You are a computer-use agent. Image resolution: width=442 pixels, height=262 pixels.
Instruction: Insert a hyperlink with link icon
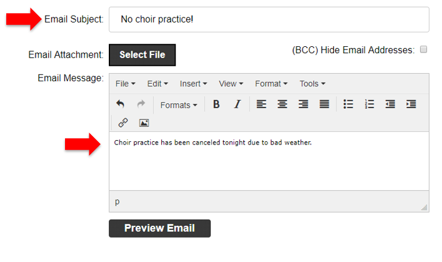123,123
